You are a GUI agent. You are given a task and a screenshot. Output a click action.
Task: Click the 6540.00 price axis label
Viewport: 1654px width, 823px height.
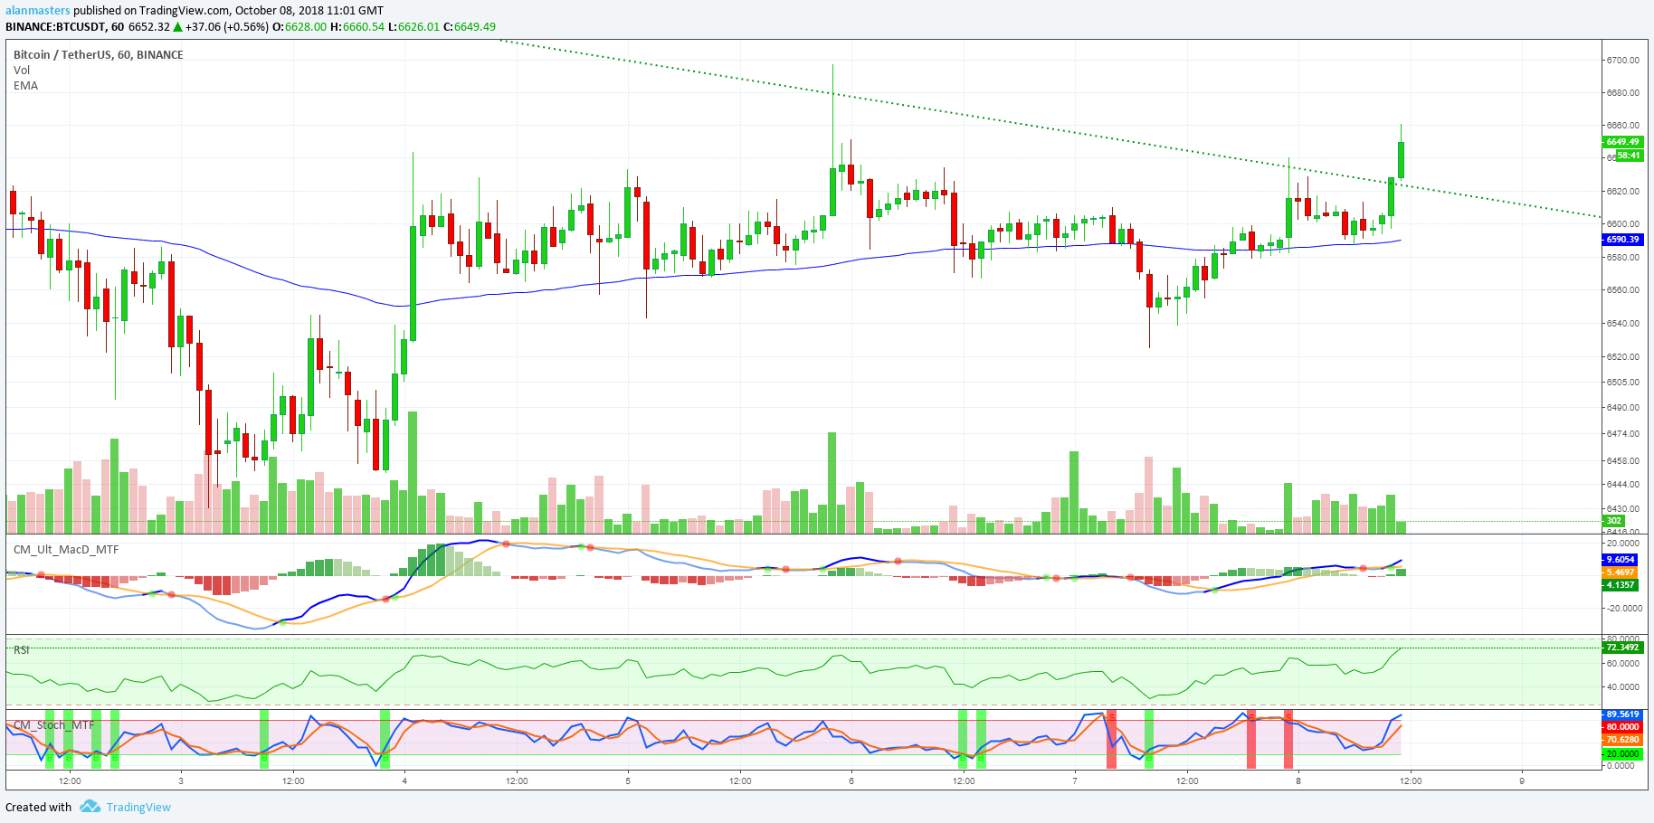coord(1622,324)
